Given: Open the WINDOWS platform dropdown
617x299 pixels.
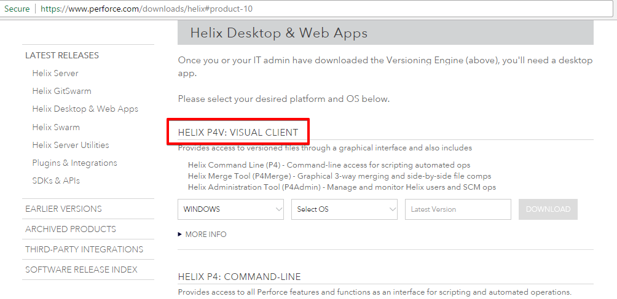Looking at the screenshot, I should [x=230, y=209].
